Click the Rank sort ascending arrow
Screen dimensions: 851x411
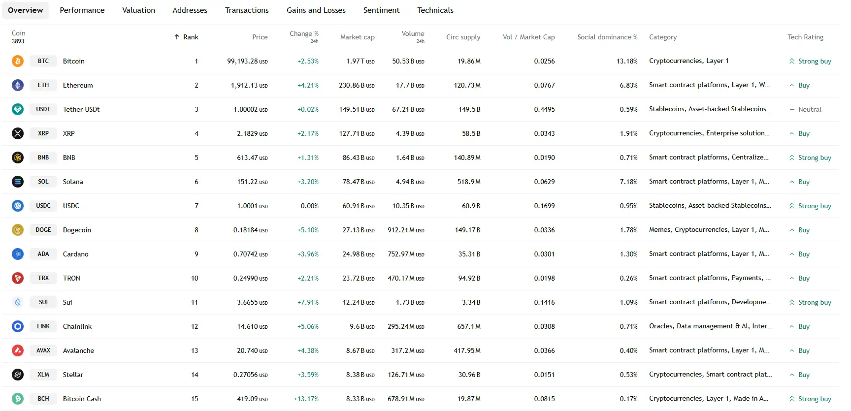point(177,37)
